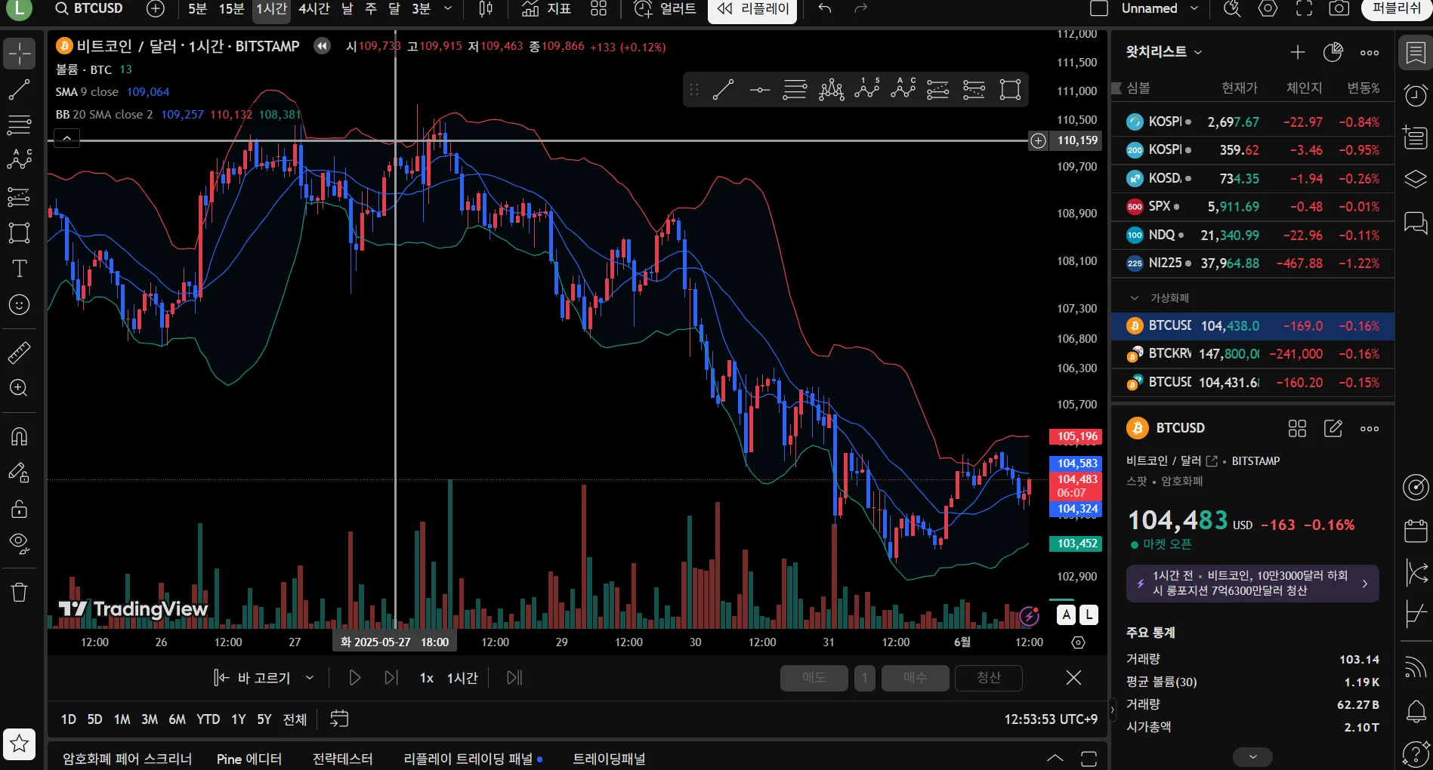Screen dimensions: 1433x770
Task: Start replay with the play button
Action: pos(354,678)
